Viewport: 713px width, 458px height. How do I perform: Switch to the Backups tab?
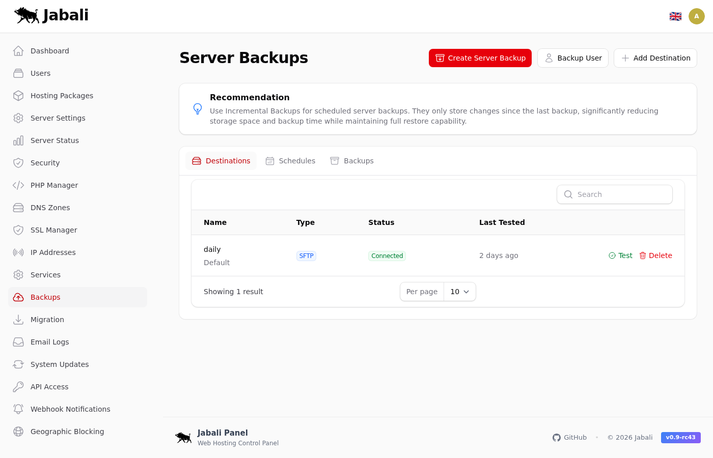(x=352, y=161)
